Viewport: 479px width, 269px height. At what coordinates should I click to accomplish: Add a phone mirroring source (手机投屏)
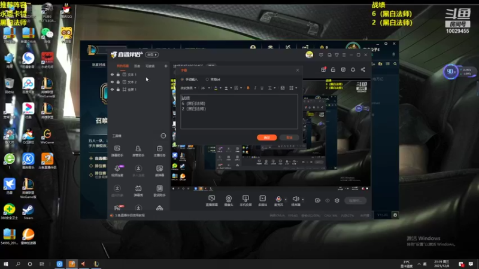click(x=245, y=201)
